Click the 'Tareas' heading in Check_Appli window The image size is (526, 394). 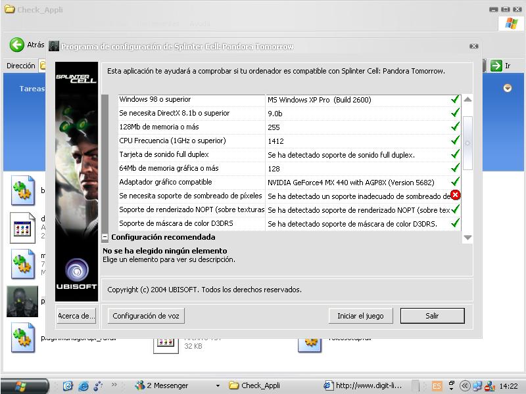[32, 89]
